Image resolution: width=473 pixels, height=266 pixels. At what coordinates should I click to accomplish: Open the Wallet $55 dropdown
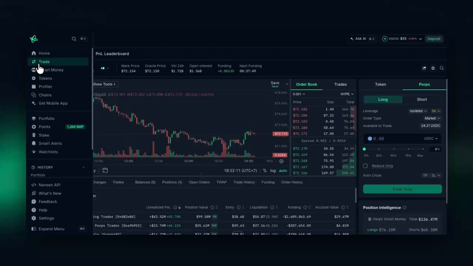(402, 39)
